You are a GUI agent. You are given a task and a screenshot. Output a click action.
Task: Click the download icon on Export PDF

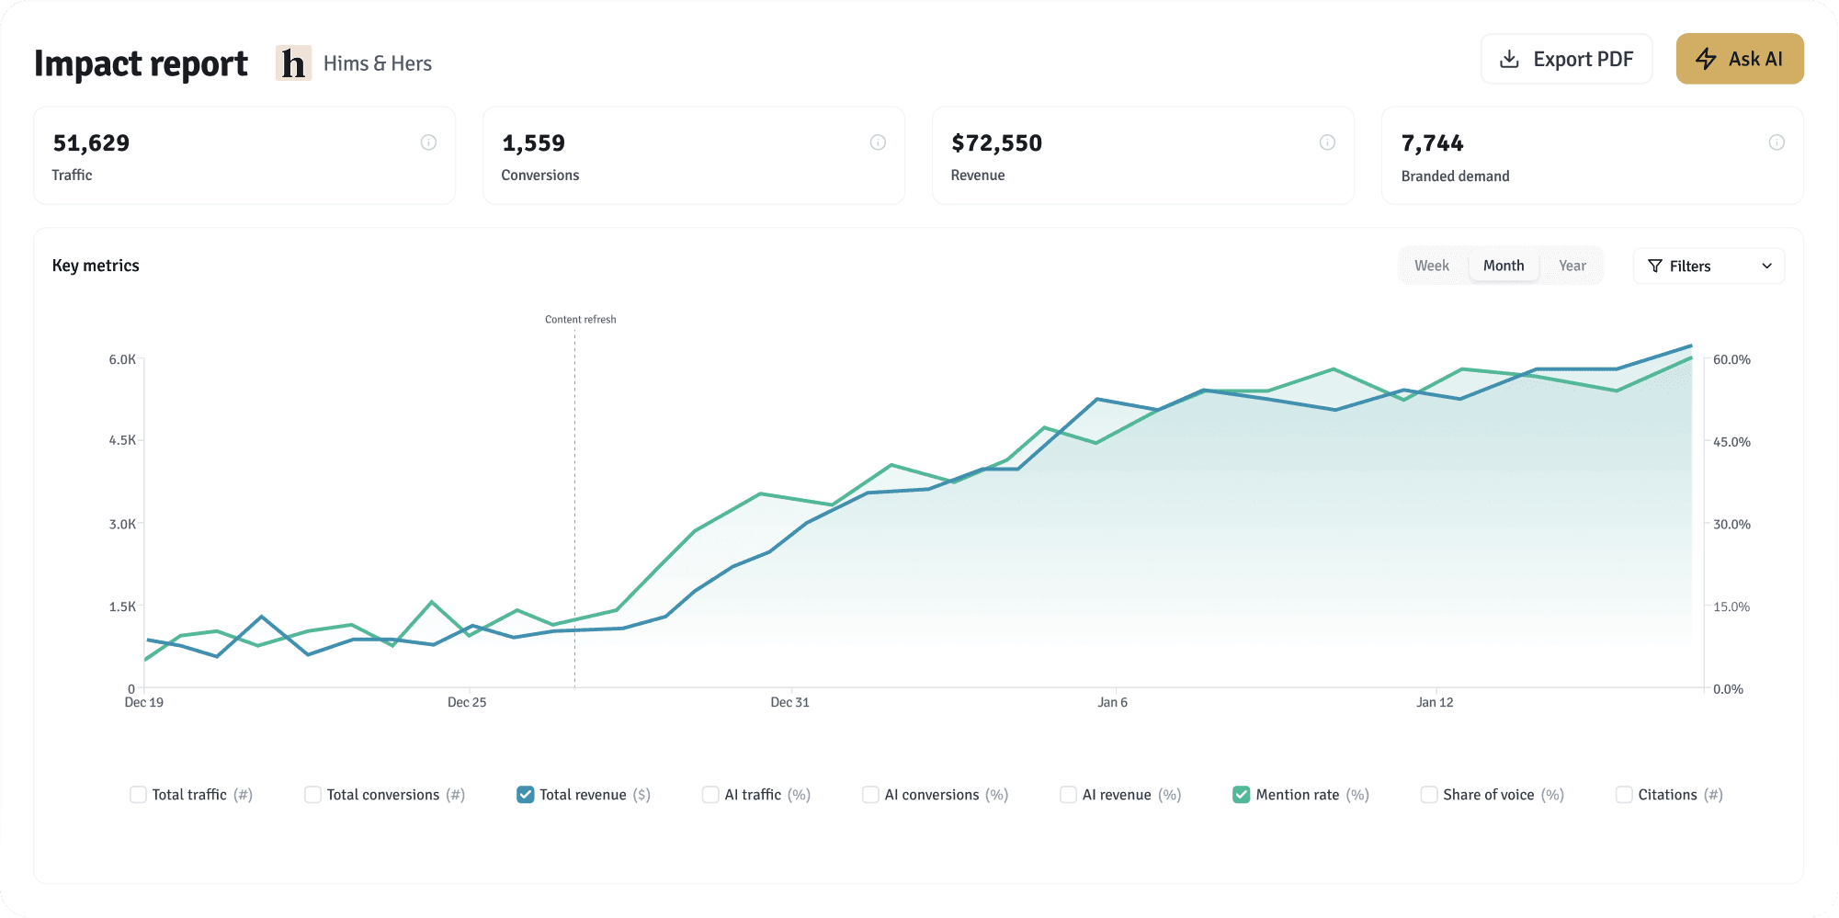[1510, 58]
